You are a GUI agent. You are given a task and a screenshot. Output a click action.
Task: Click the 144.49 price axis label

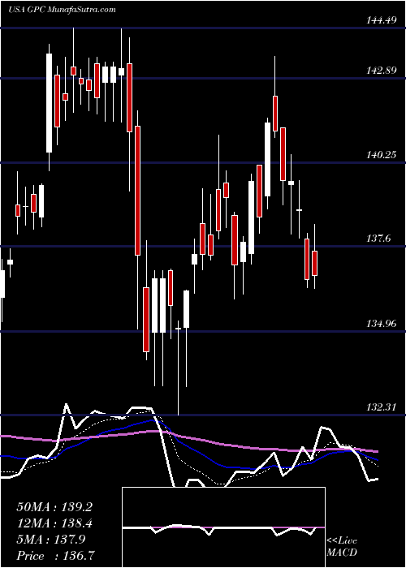[382, 20]
